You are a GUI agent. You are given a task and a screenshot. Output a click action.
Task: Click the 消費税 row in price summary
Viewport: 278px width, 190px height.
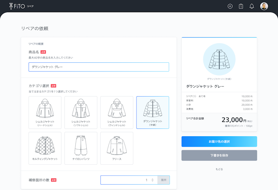click(219, 109)
